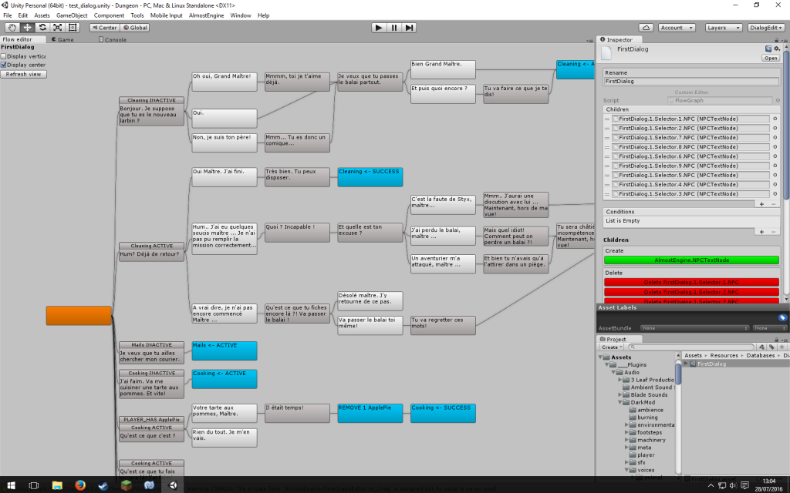Click Delete FirstDialog.1.Selector.2.NPC button
The height and width of the screenshot is (493, 790).
pos(691,292)
